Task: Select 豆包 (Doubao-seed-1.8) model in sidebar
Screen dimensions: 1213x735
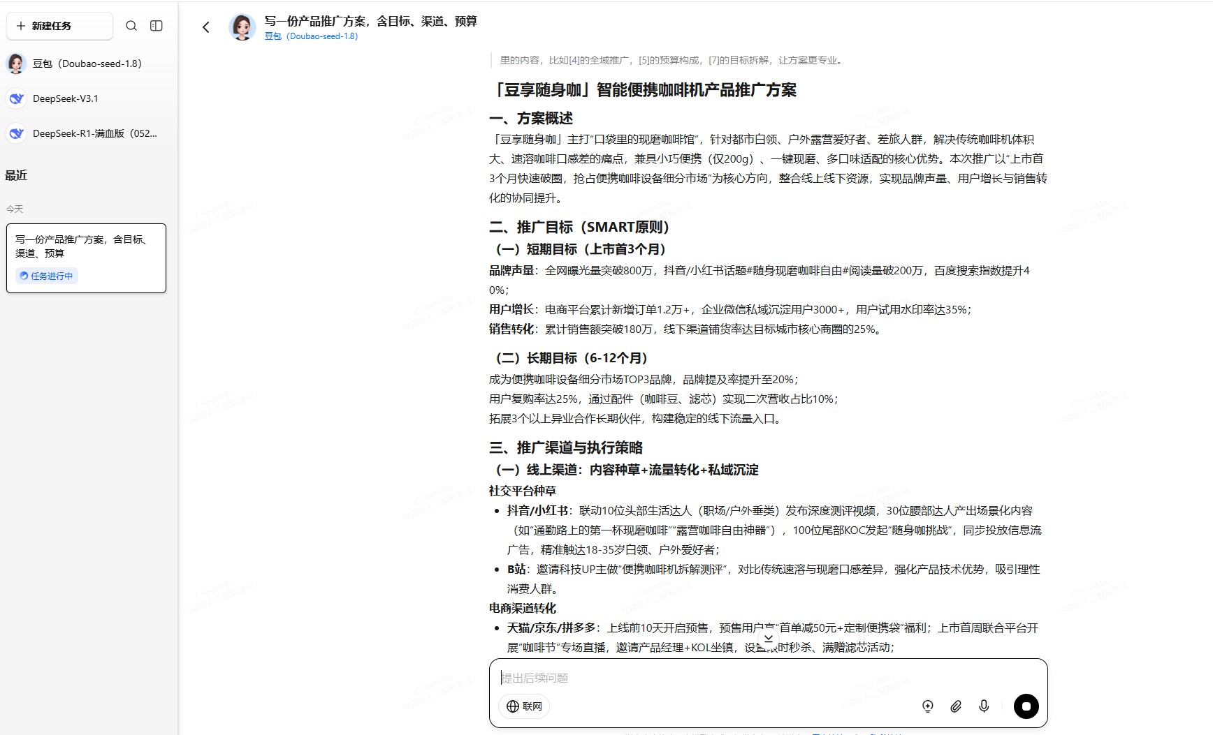Action: click(87, 64)
